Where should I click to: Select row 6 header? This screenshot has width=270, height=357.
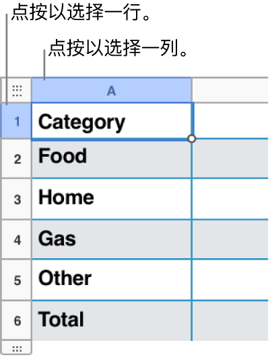pyautogui.click(x=17, y=321)
